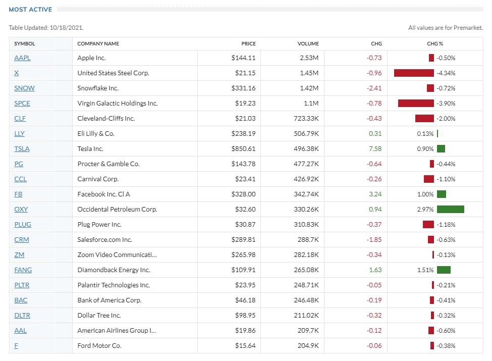The width and height of the screenshot is (492, 361).
Task: Open the AAPL ticker link
Action: coord(22,58)
